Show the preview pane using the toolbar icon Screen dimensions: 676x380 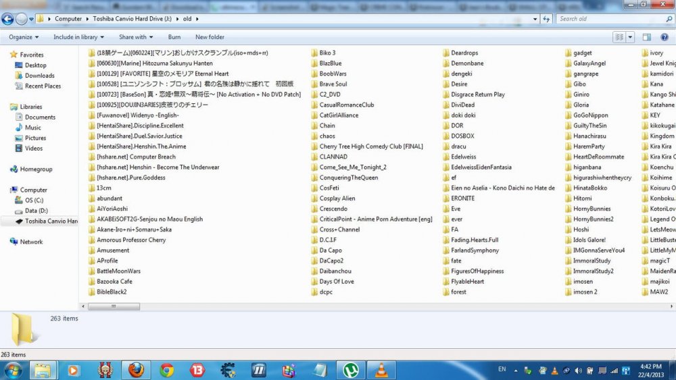tap(647, 37)
